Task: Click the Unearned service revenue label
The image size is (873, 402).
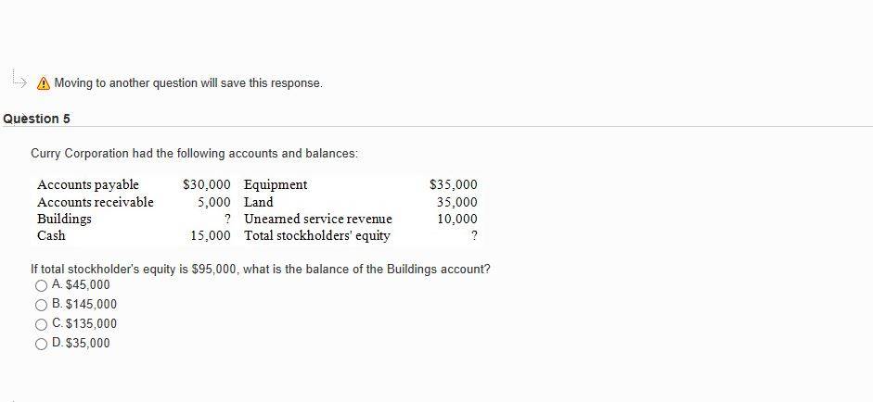Action: tap(318, 220)
